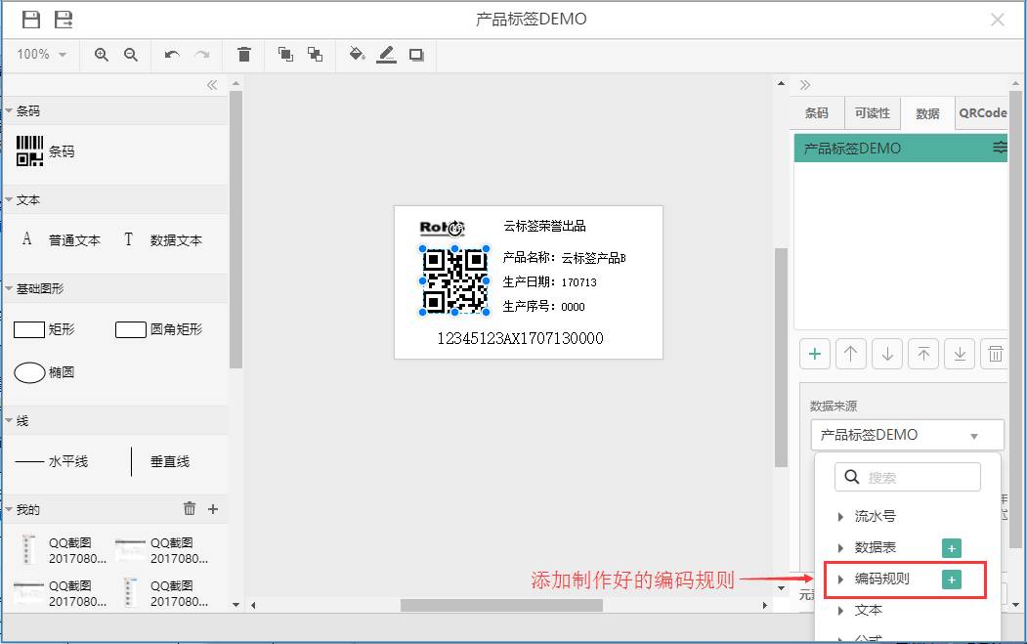The width and height of the screenshot is (1027, 644).
Task: Open the 数据来源 dropdown showing 产品标签DEMO
Action: click(x=907, y=435)
